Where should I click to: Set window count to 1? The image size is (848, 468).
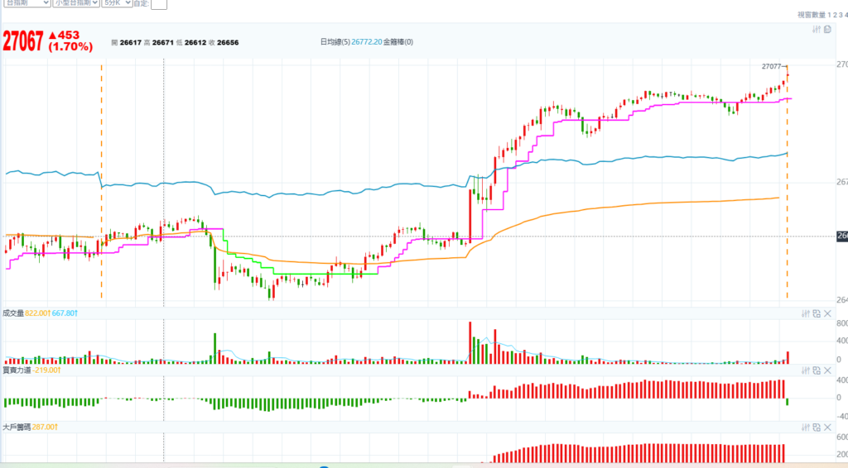coord(828,15)
